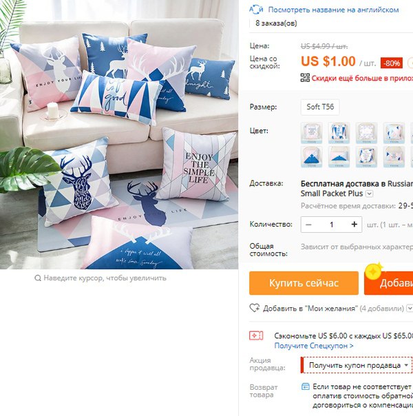Click the red coupon icon beside the savings offer
The image size is (413, 416).
tap(256, 335)
